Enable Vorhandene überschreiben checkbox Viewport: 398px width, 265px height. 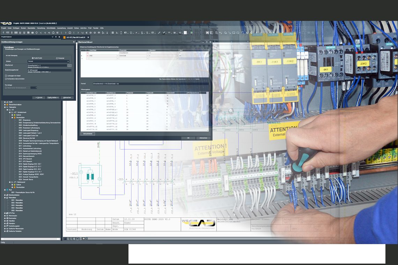(6, 79)
